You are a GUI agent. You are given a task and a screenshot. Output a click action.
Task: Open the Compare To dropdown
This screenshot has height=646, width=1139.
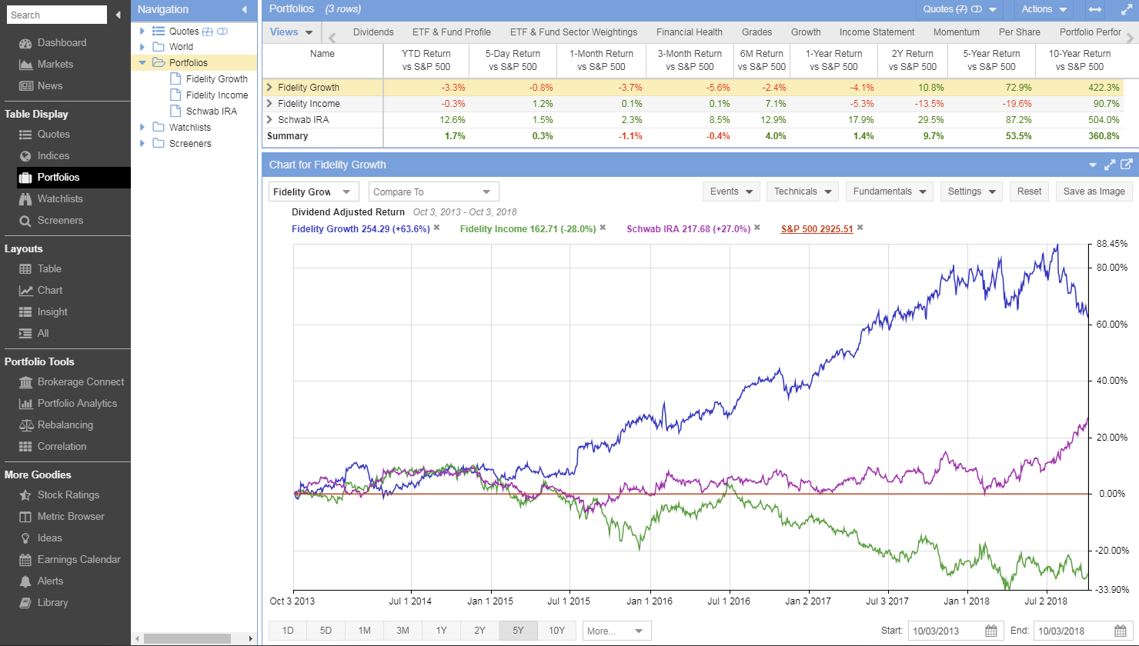pyautogui.click(x=434, y=192)
